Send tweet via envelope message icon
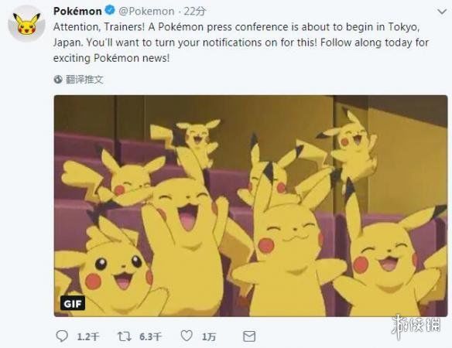This screenshot has height=348, width=452. click(249, 336)
